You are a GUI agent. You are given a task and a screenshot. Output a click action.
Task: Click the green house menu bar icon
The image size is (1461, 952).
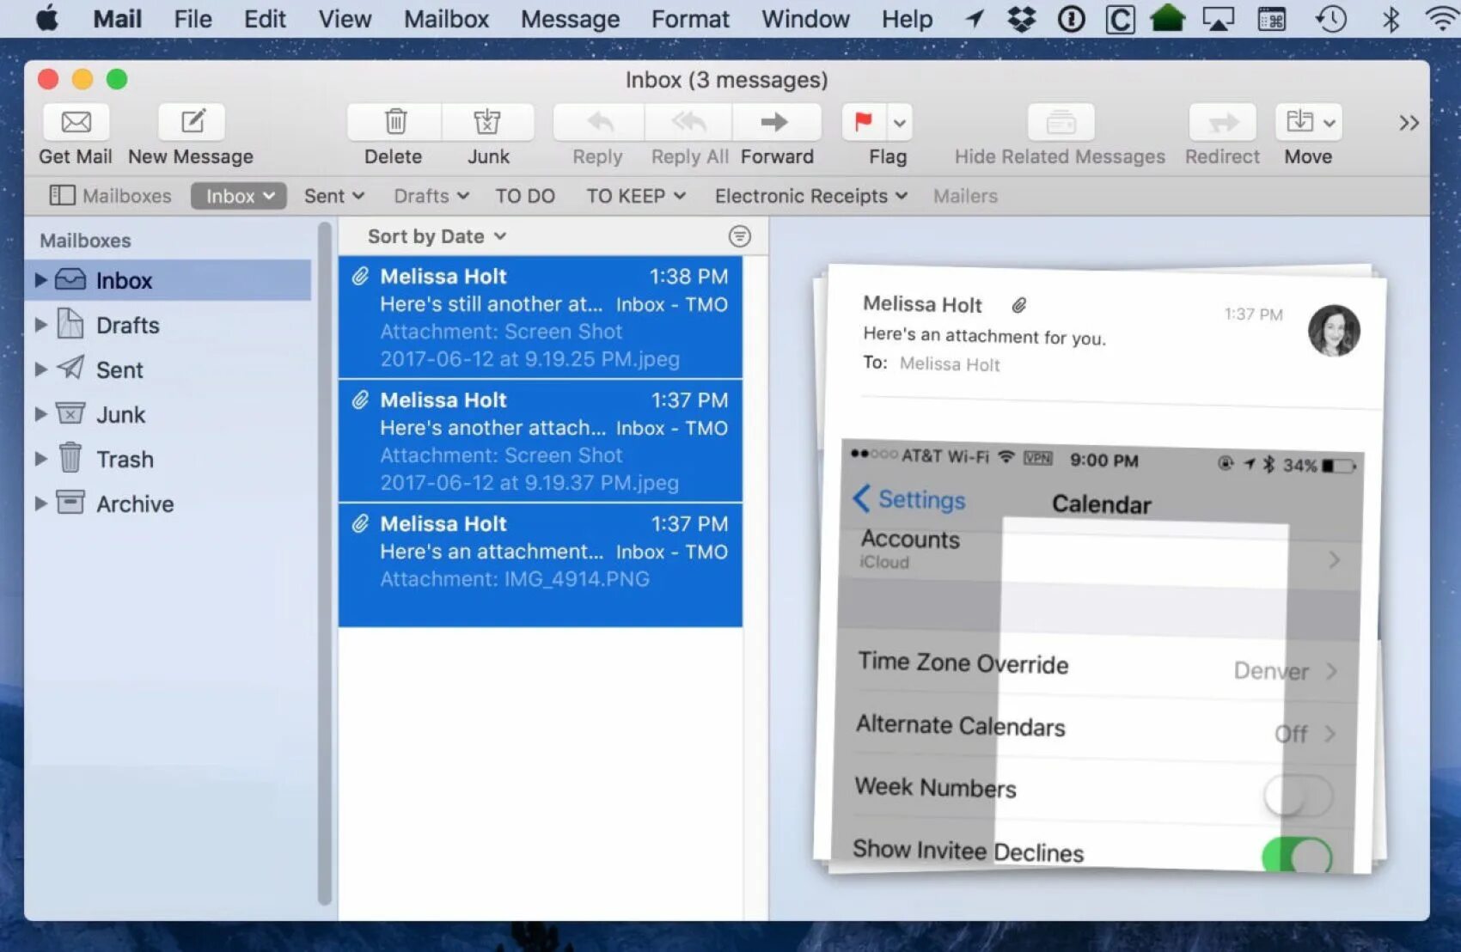(x=1167, y=18)
